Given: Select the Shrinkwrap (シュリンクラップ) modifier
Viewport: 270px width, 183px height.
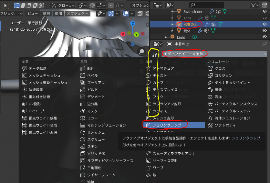Looking at the screenshot, I should pyautogui.click(x=174, y=125).
